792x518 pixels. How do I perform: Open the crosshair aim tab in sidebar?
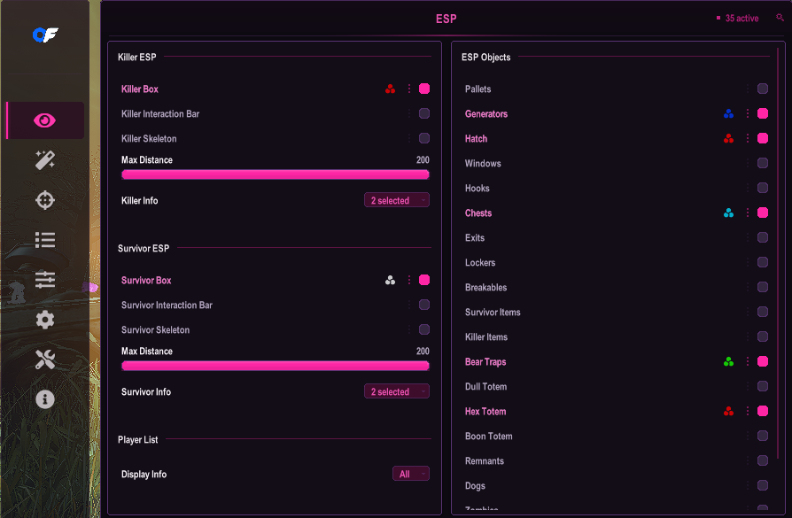pos(45,200)
